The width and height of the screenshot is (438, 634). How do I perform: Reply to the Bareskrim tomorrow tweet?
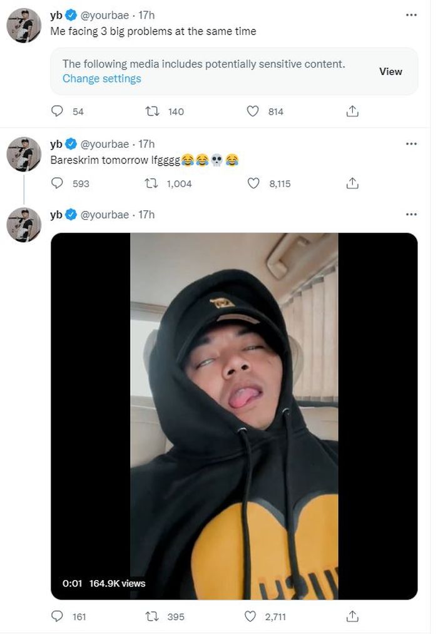(58, 183)
